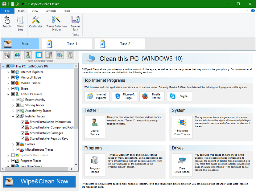Check the Mozilla Firefox checkbox
256x192 pixels.
coord(13,83)
